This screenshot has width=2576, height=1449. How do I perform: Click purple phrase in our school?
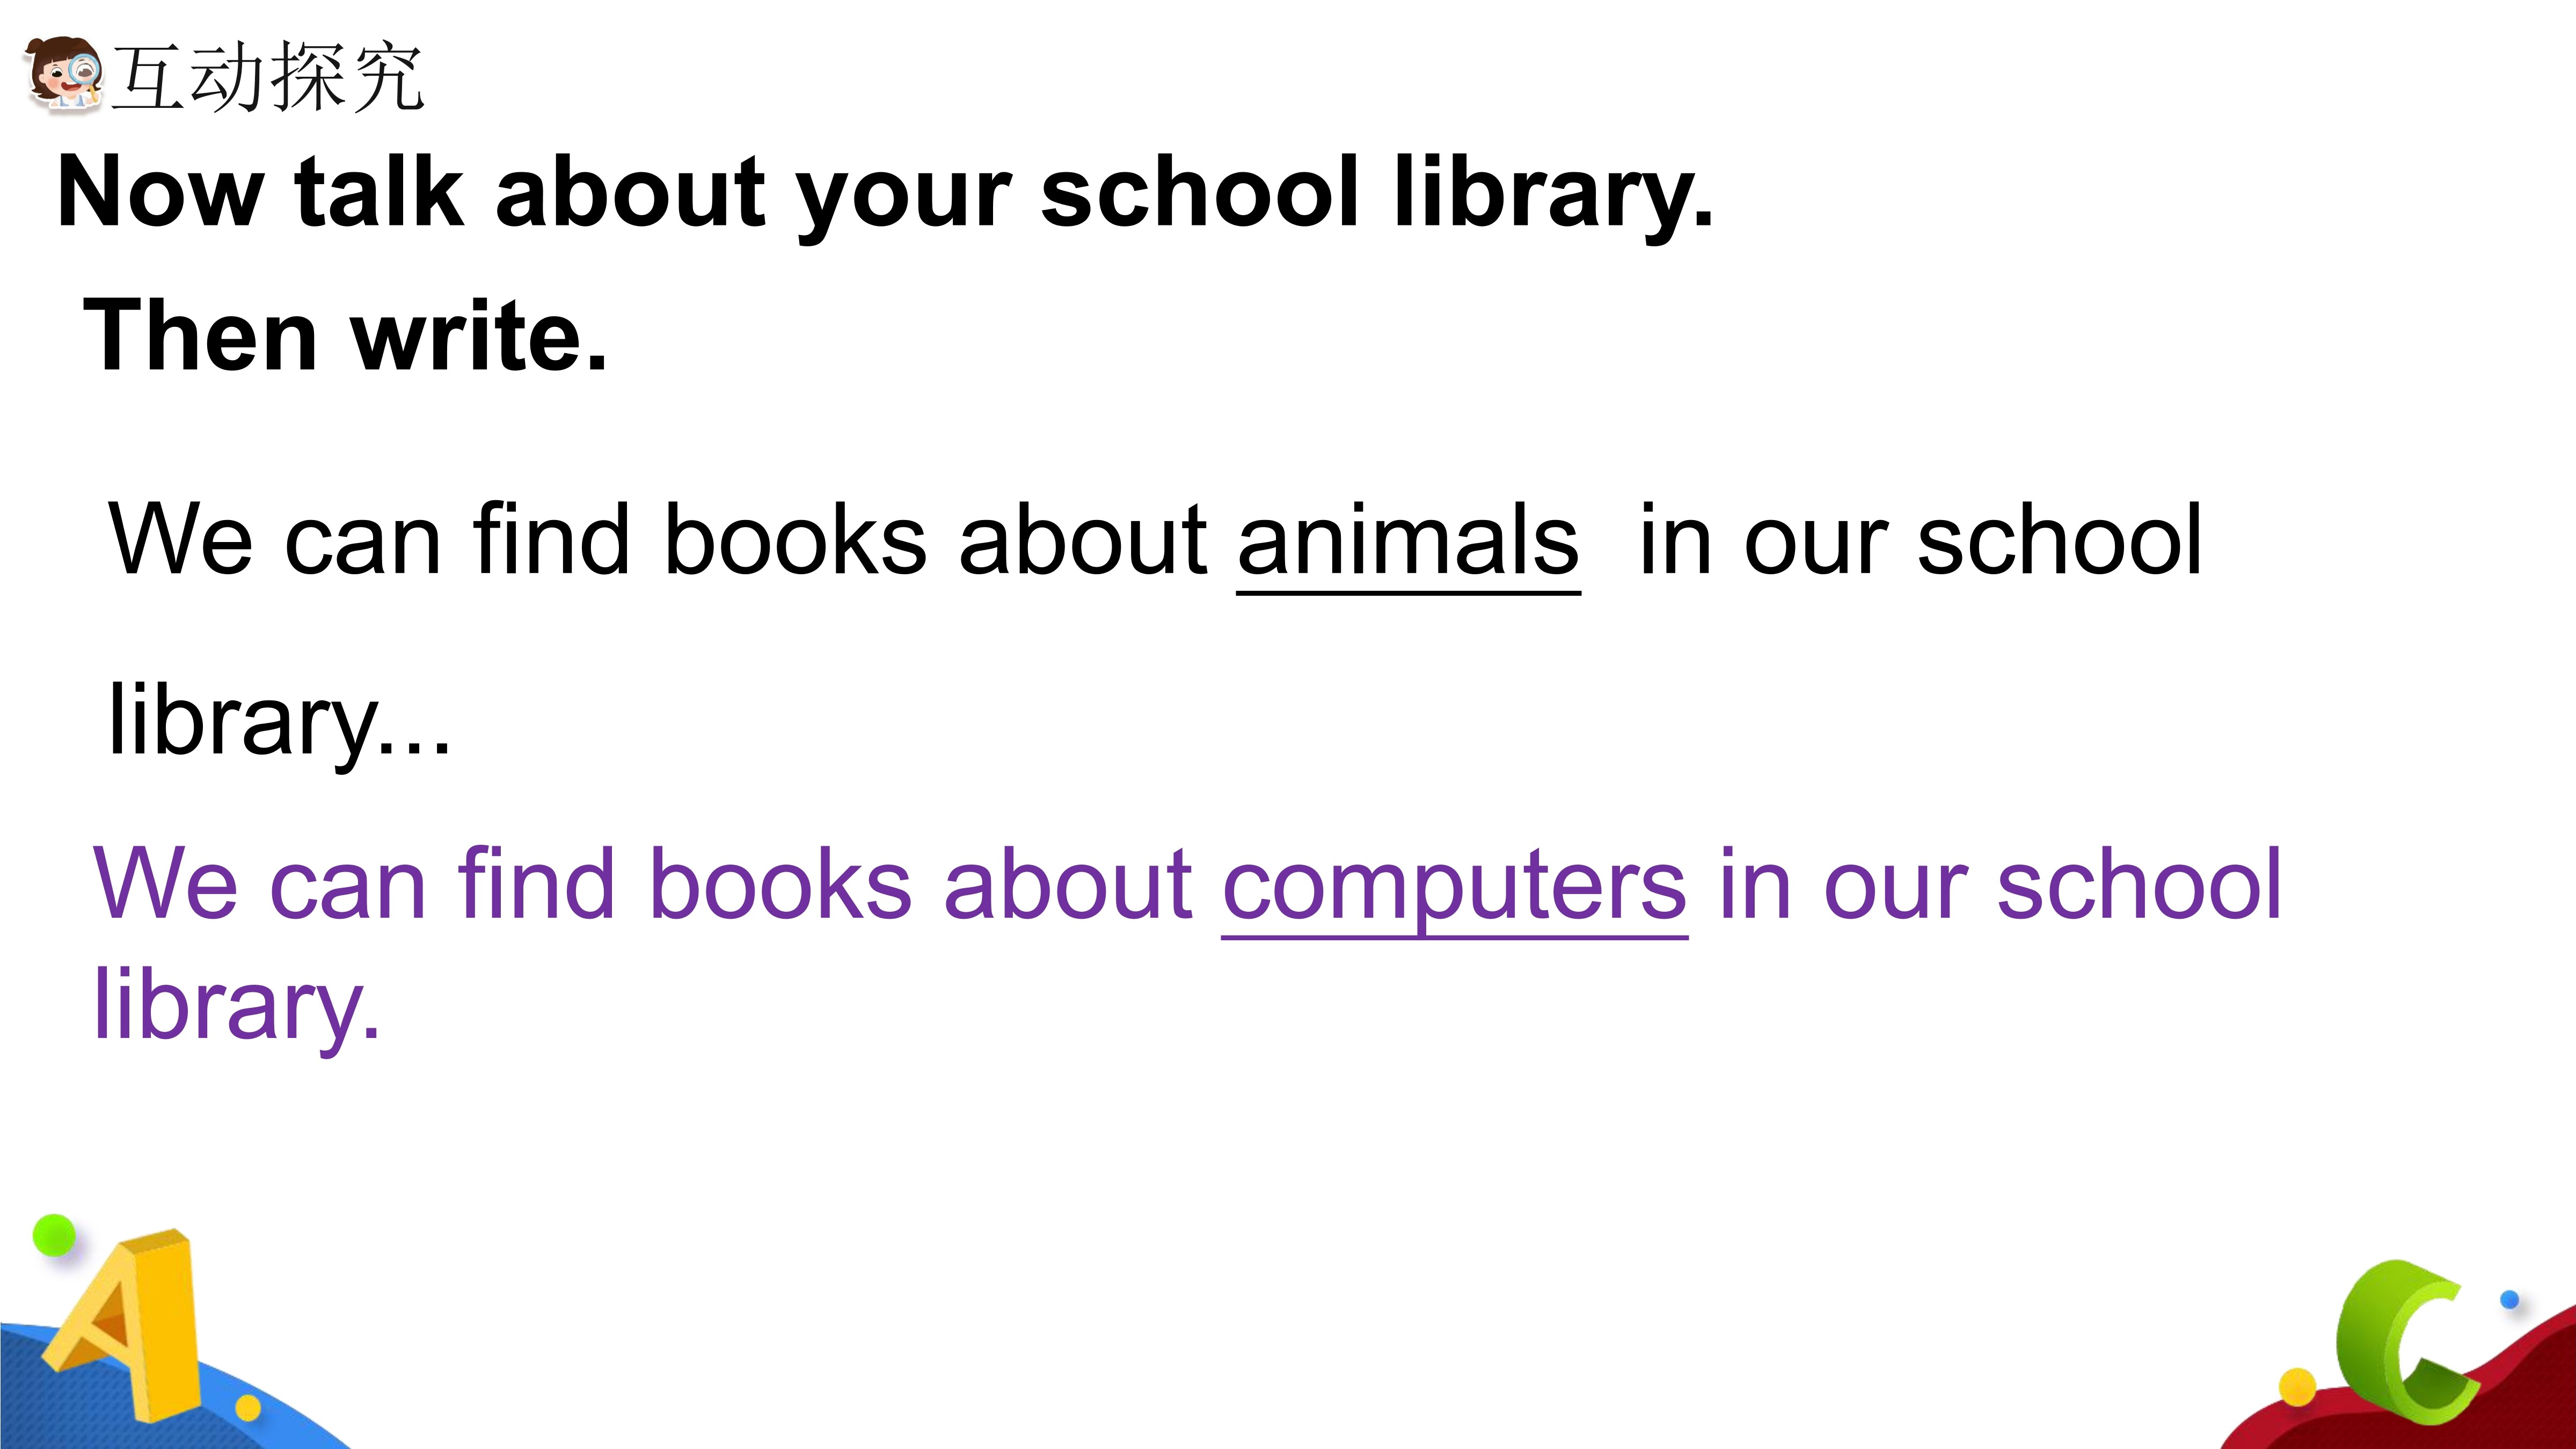(2000, 883)
